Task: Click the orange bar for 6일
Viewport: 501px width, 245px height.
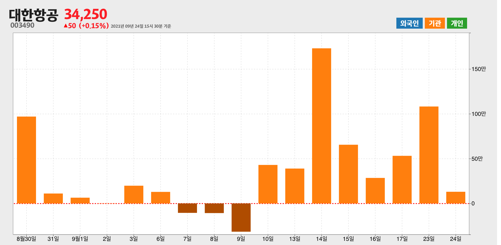Action: coord(160,198)
